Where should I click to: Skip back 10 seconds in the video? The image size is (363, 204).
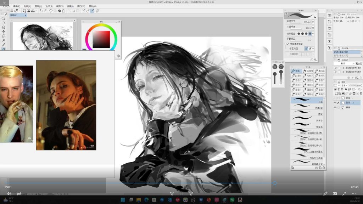(172, 194)
